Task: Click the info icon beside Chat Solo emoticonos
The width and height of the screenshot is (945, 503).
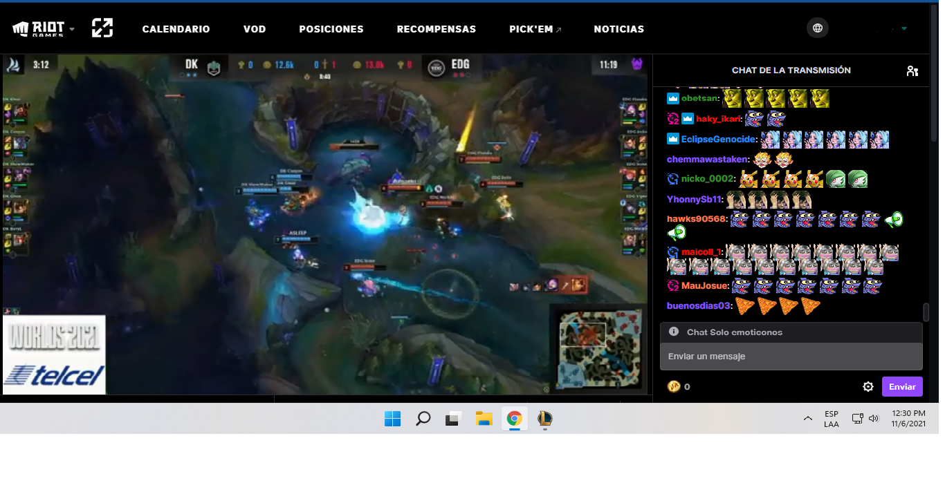Action: pos(674,332)
